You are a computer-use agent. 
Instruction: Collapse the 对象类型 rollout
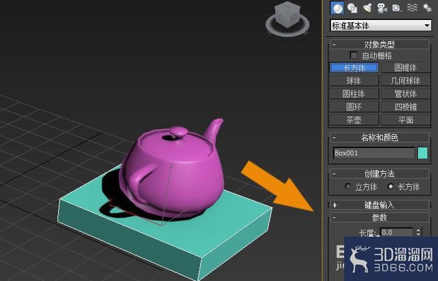(380, 44)
